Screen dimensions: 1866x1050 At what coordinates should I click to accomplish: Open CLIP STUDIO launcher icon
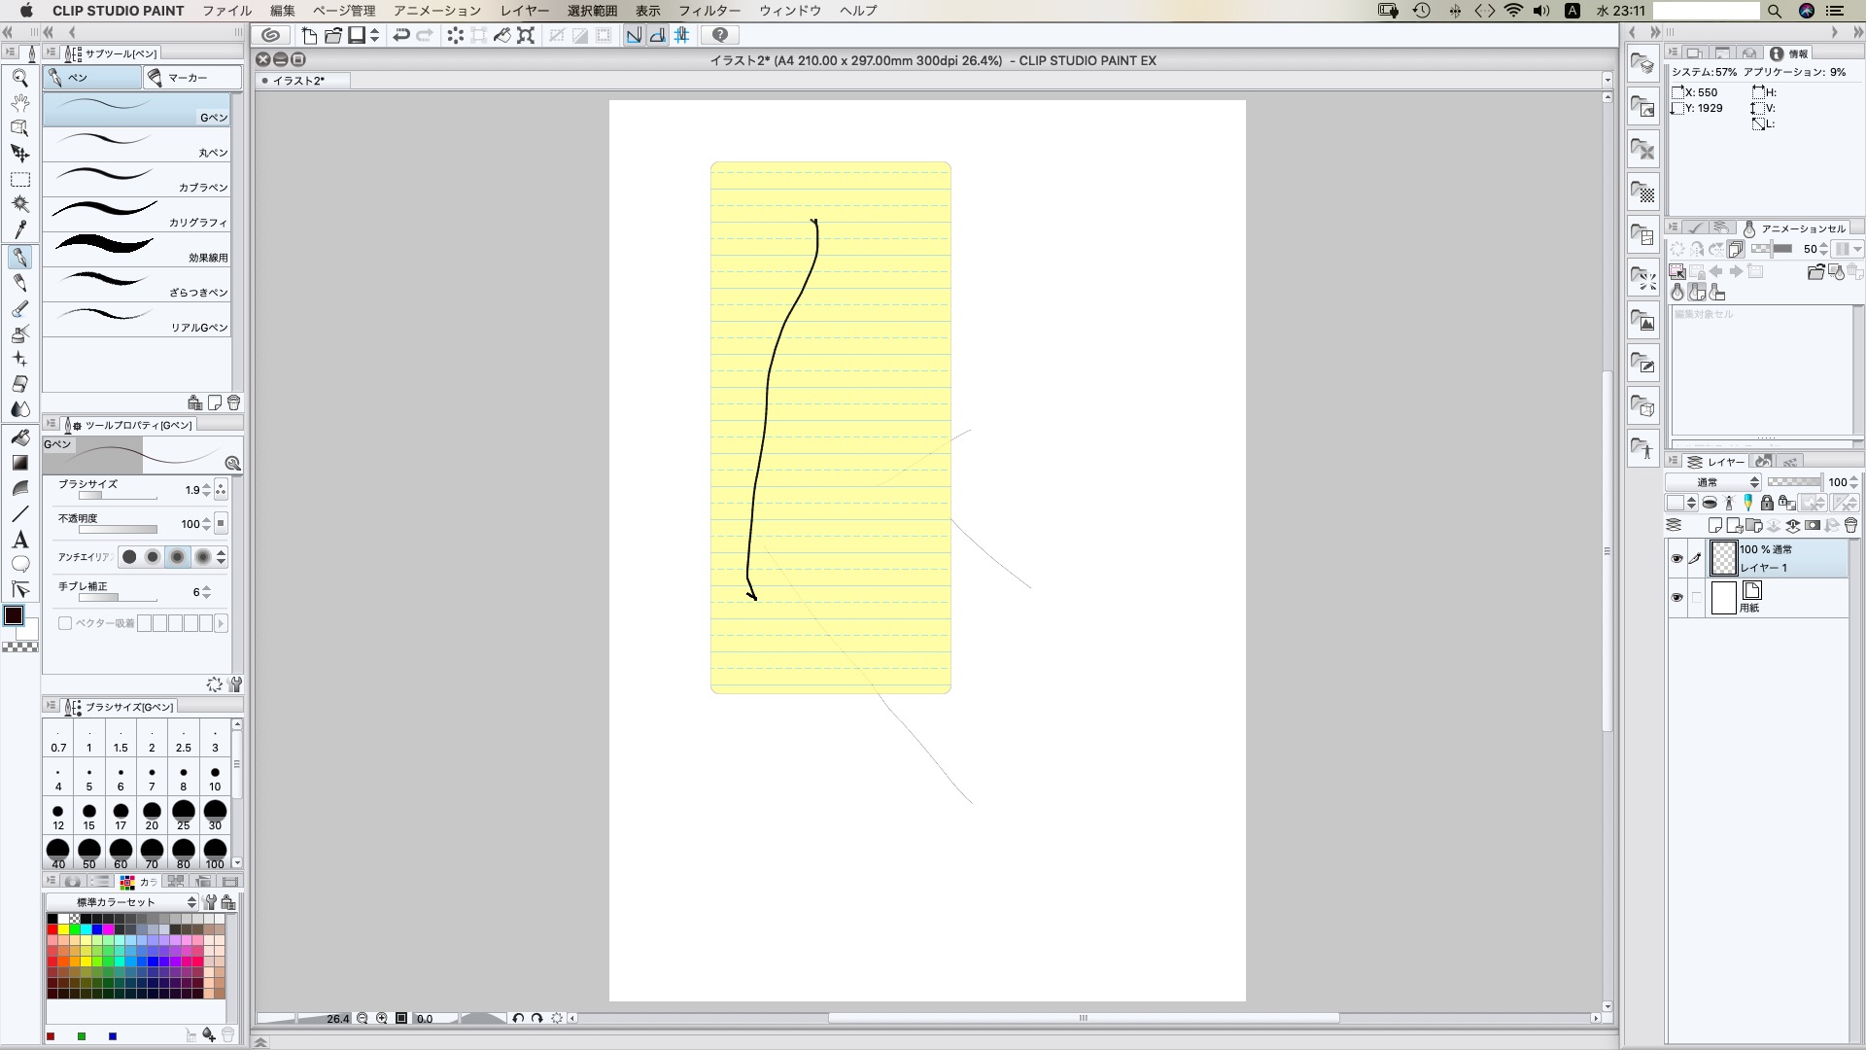pos(271,36)
